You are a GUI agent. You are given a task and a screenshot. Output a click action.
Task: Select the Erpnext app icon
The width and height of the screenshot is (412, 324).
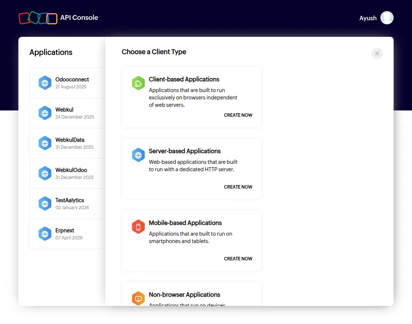[45, 233]
